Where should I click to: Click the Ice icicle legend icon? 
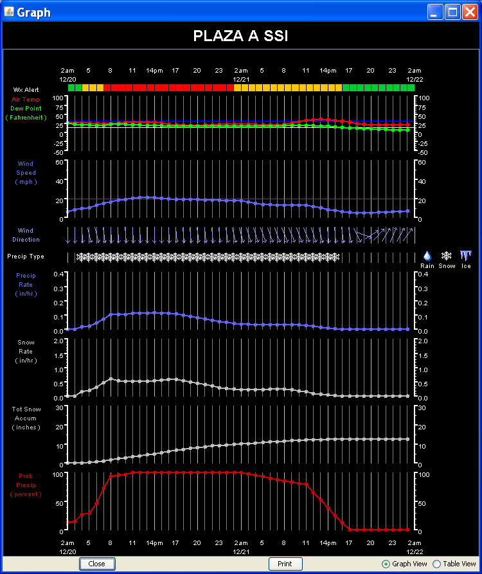(466, 255)
